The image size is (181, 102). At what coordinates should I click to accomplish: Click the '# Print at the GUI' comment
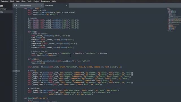pos(39,51)
